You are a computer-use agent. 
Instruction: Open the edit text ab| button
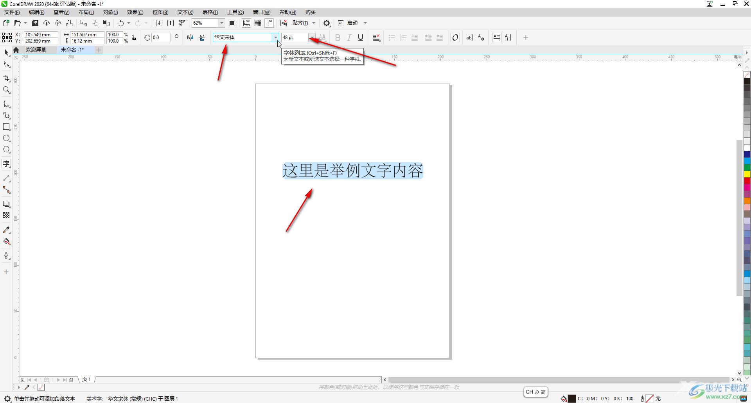point(469,37)
